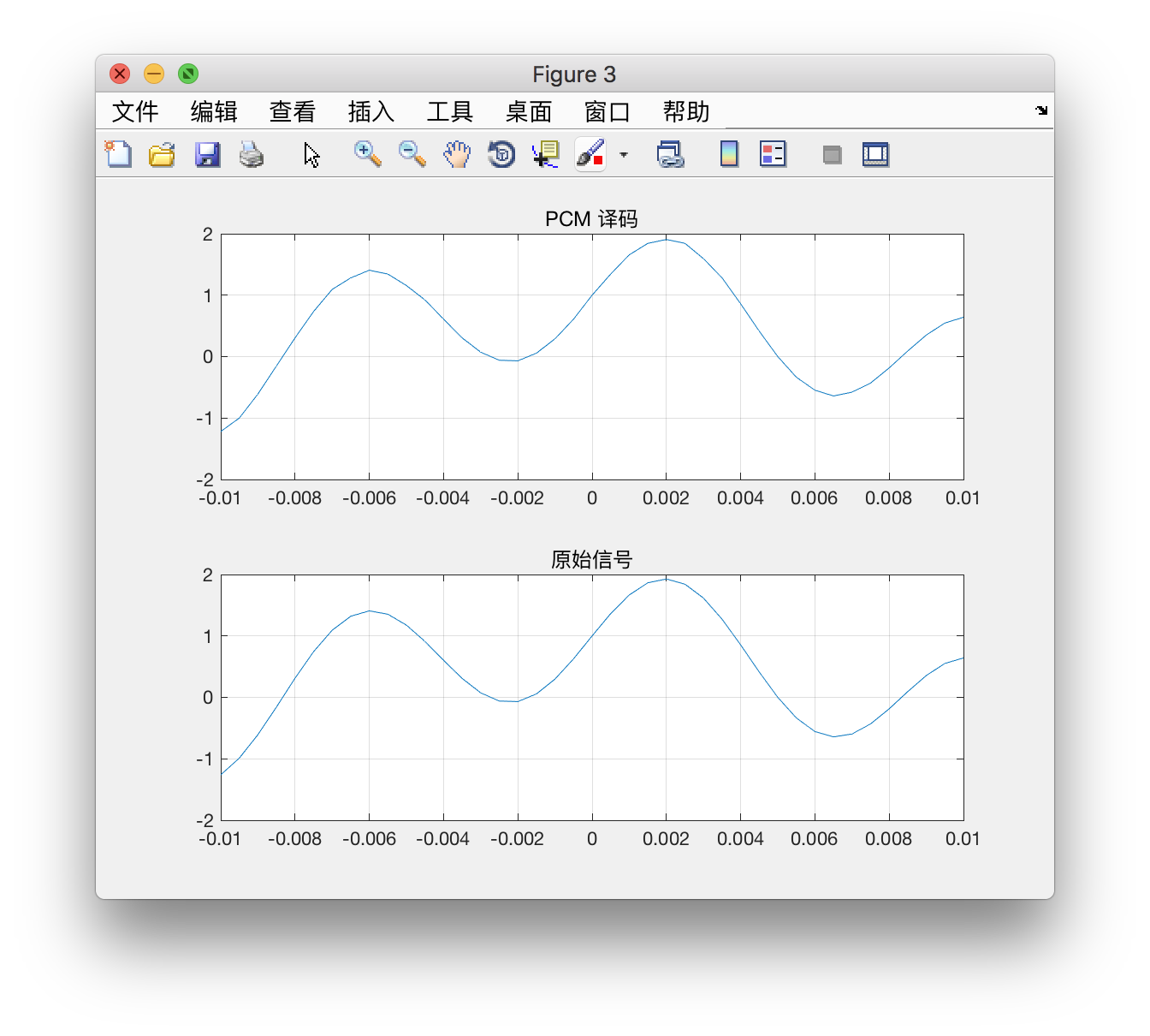1150x1036 pixels.
Task: Select the Zoom In tool
Action: tap(366, 154)
